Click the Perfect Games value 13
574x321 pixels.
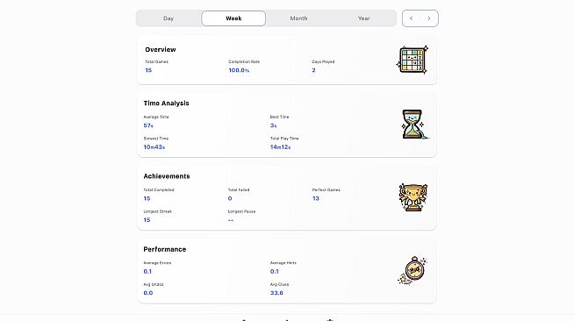316,198
